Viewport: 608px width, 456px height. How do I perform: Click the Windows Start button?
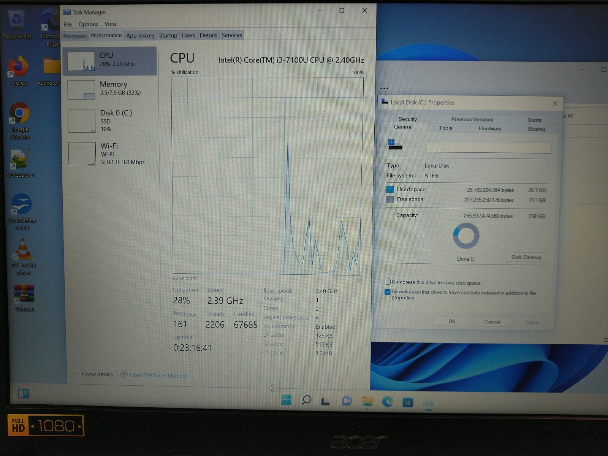pyautogui.click(x=286, y=400)
